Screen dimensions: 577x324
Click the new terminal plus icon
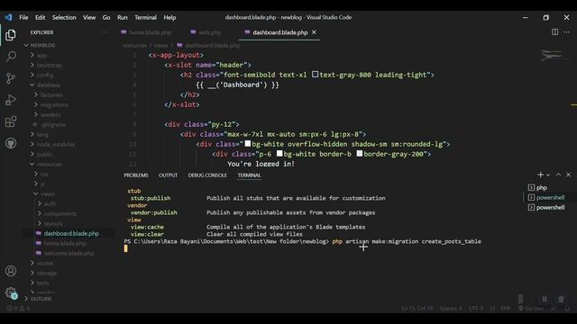[540, 175]
